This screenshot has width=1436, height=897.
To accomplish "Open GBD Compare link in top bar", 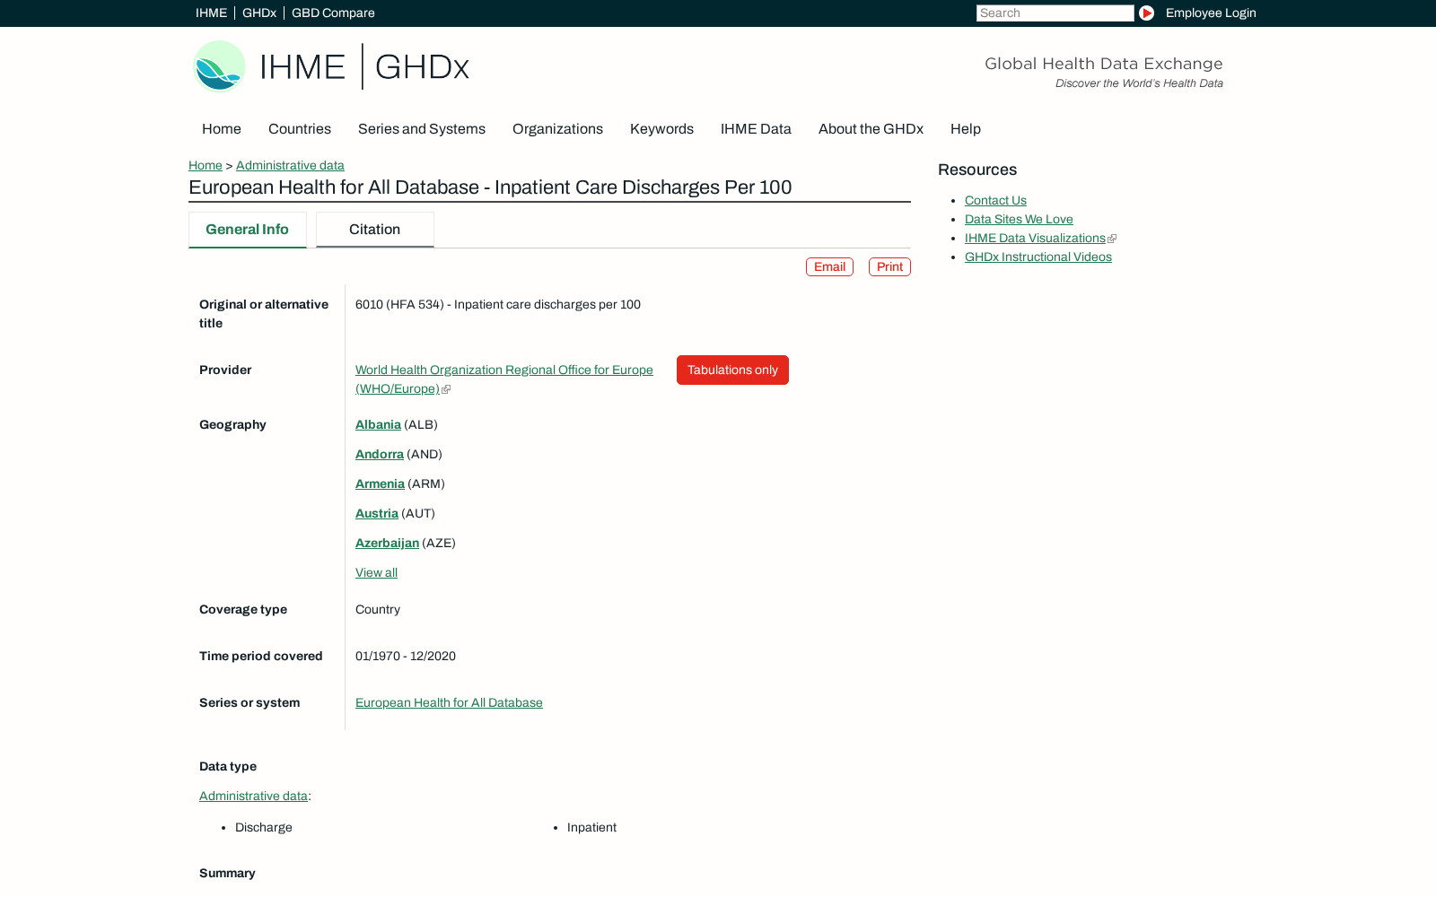I will coord(333,13).
